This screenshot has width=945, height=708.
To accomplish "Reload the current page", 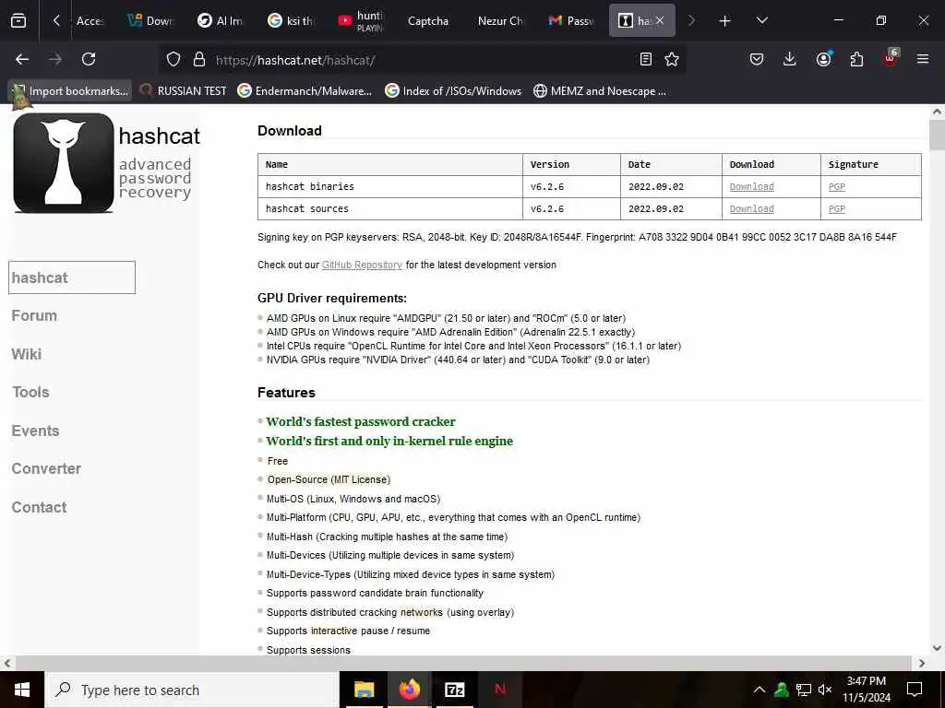I will click(x=89, y=59).
